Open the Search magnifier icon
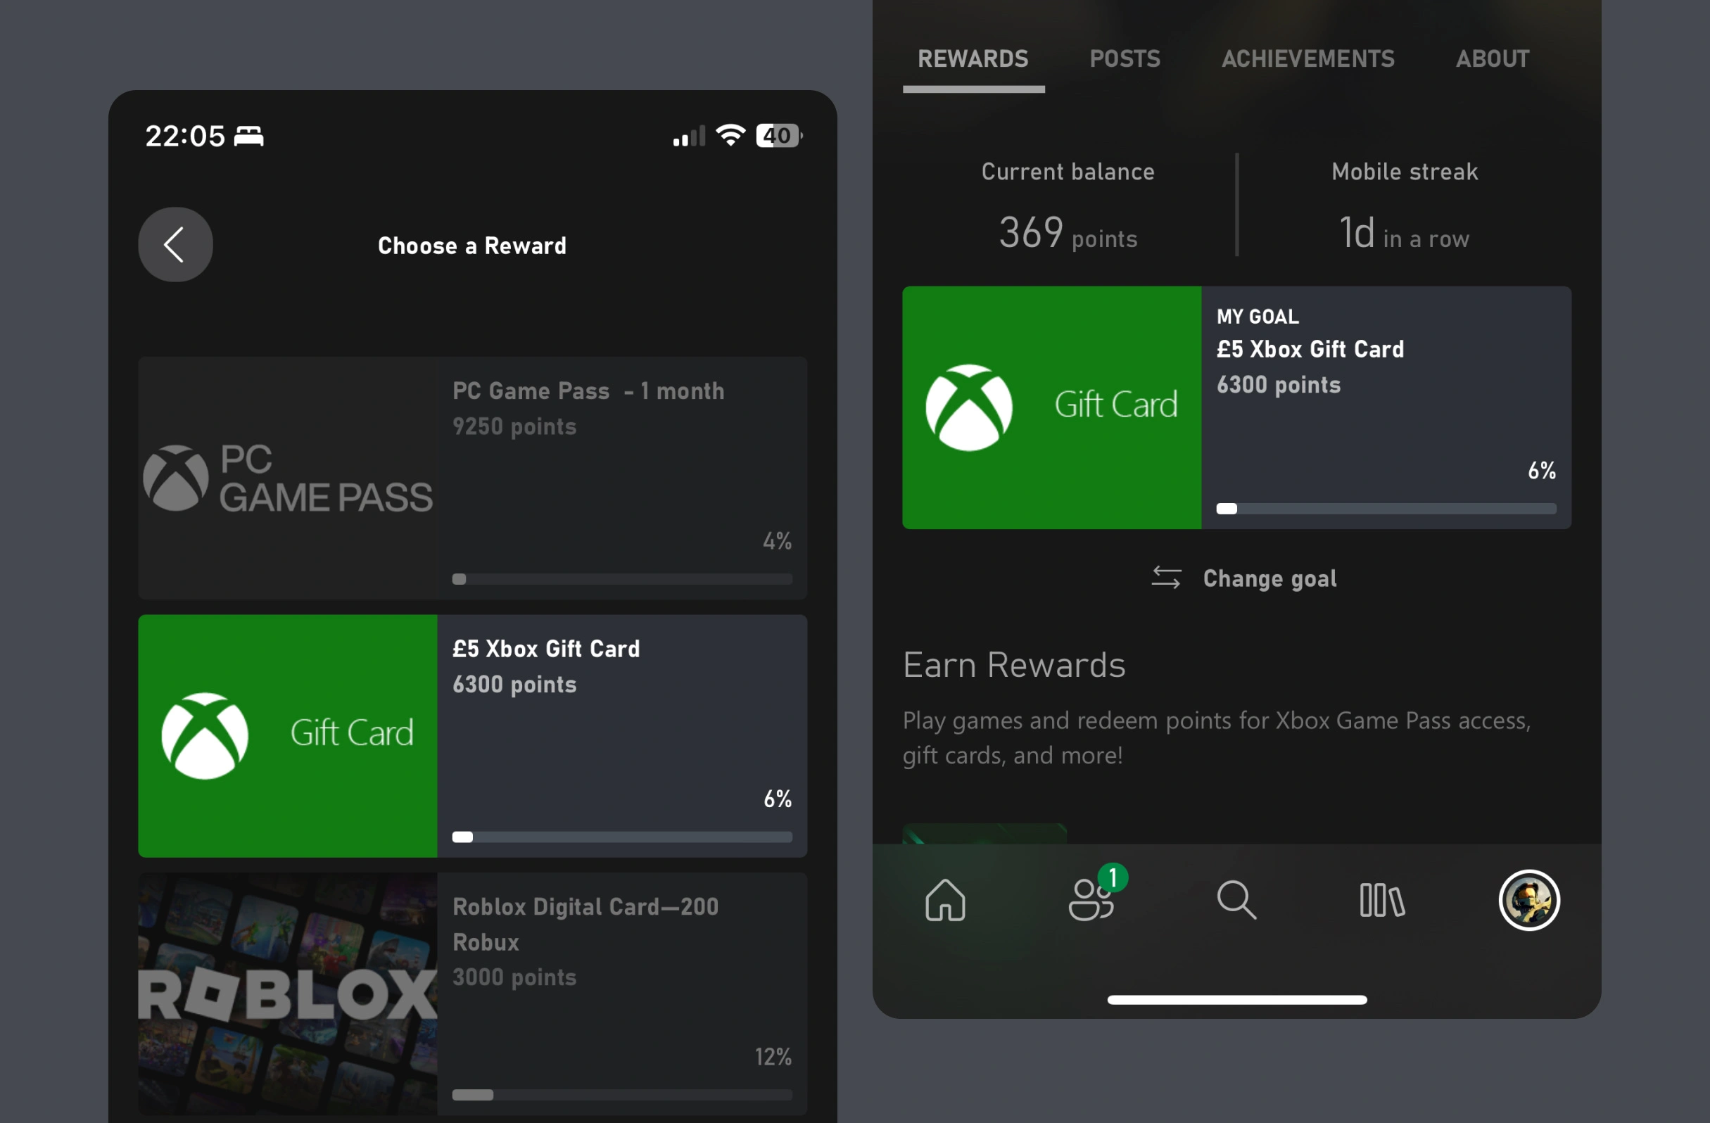The width and height of the screenshot is (1710, 1123). click(x=1236, y=899)
